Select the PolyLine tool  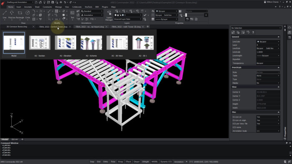point(12,15)
